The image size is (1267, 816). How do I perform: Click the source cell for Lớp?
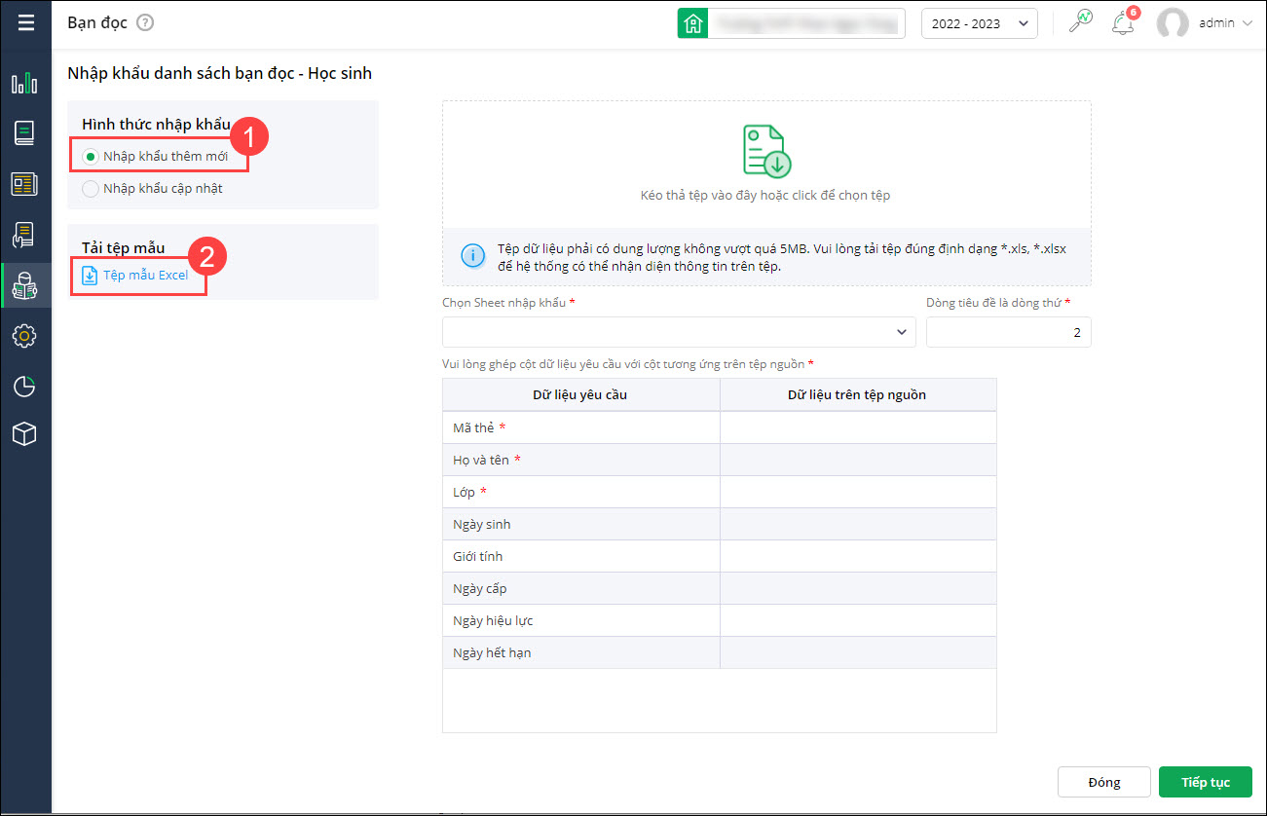coord(858,493)
